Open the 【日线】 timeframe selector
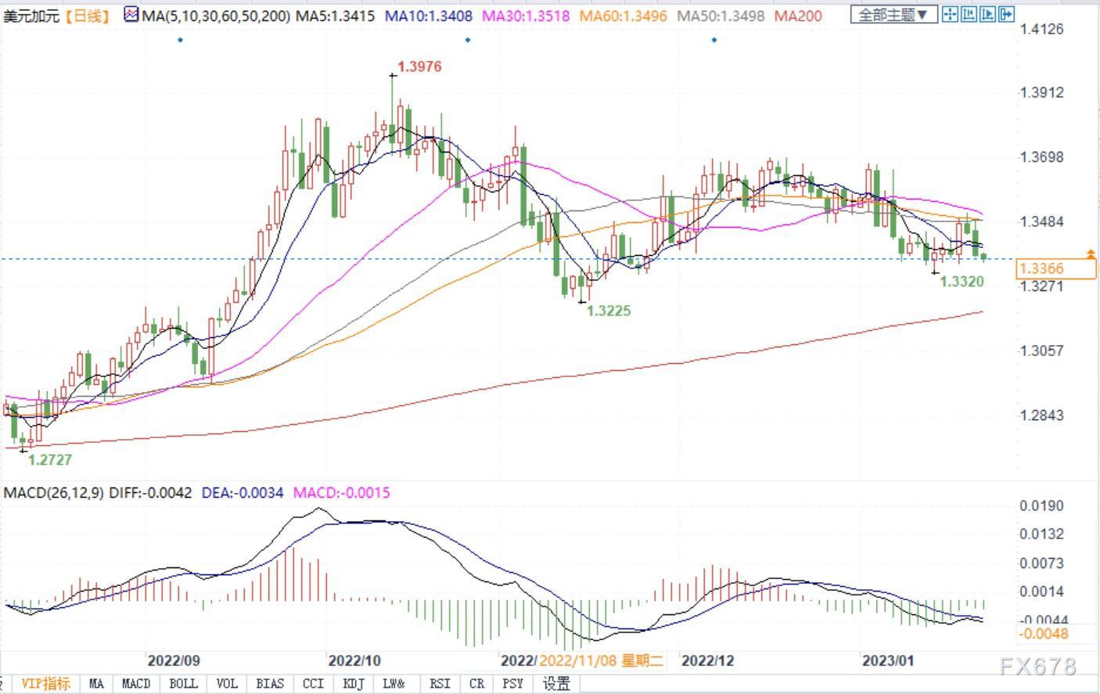Image resolution: width=1100 pixels, height=694 pixels. (87, 16)
